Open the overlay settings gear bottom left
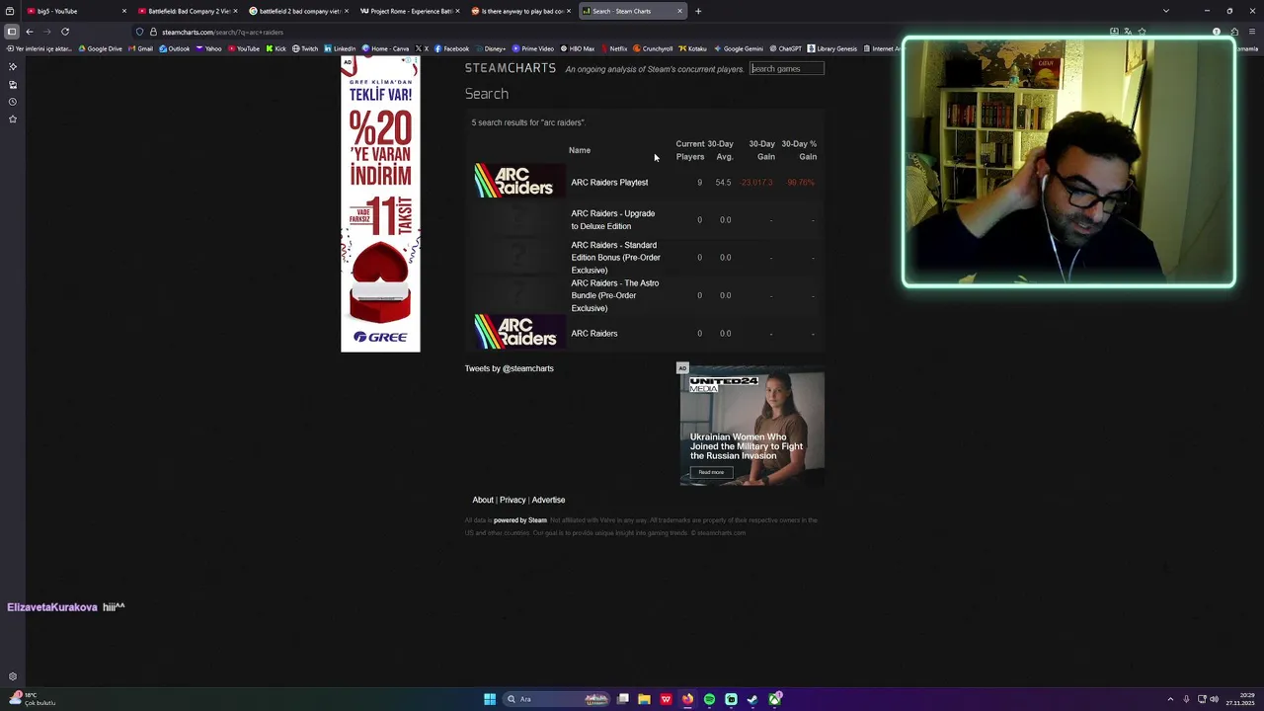 point(13,676)
